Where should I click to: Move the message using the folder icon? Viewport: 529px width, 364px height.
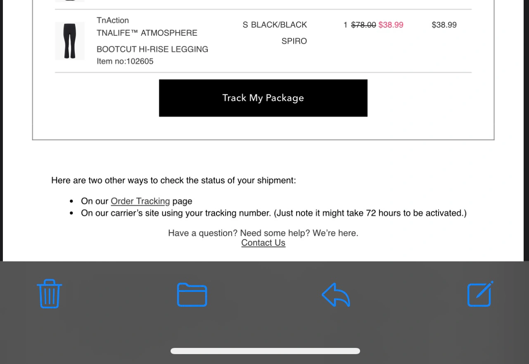192,295
